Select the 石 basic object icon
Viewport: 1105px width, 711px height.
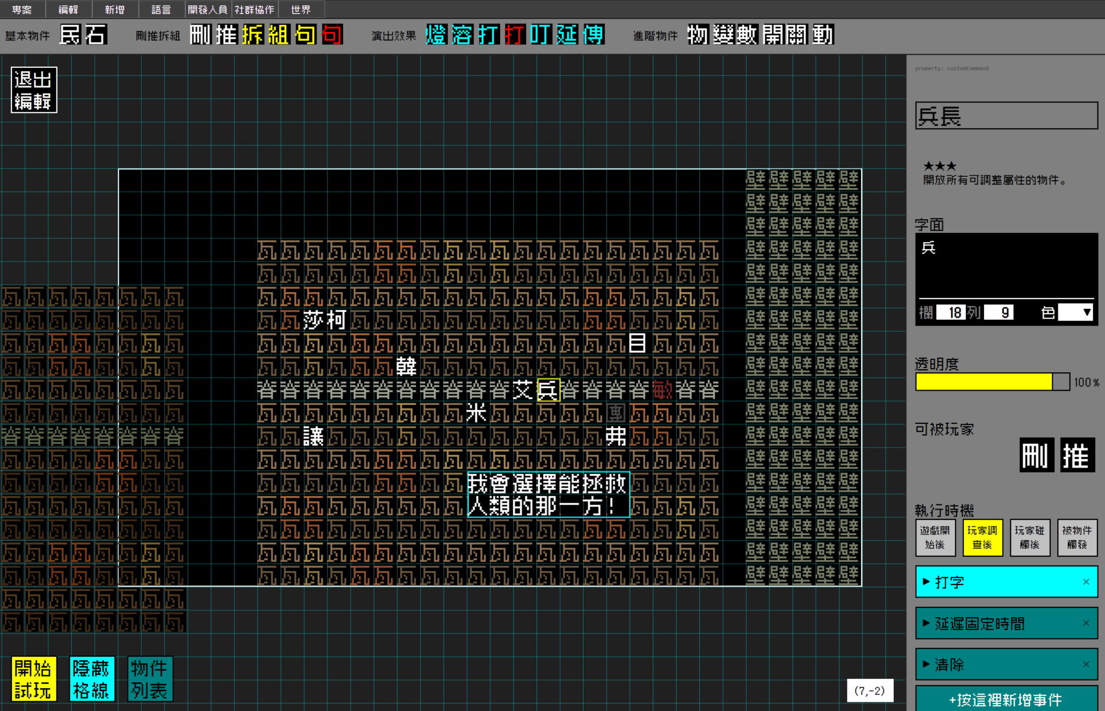click(96, 35)
